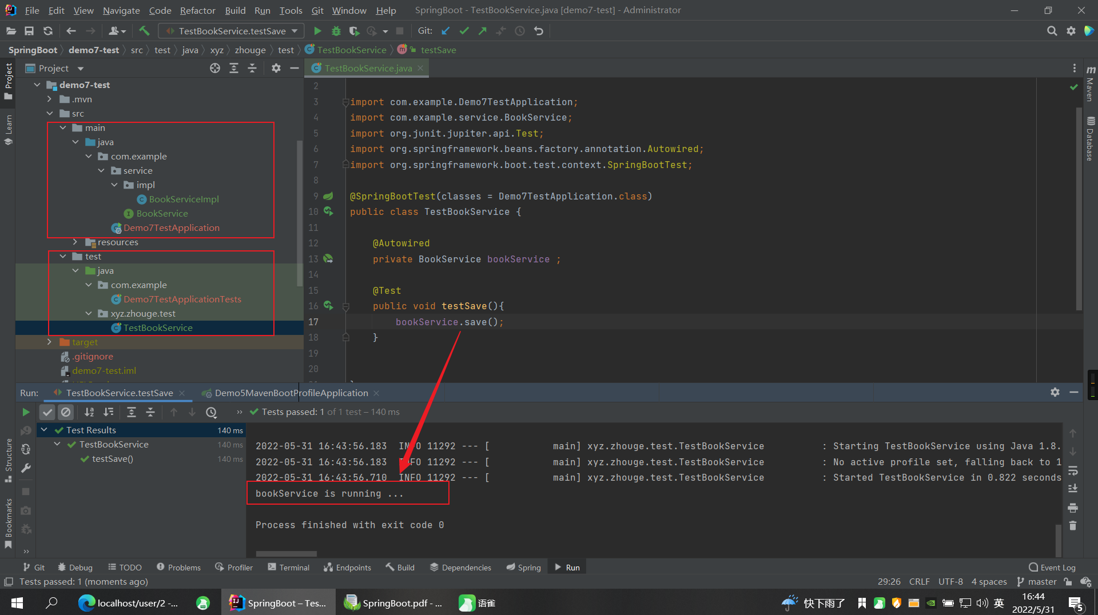Toggle the Show Passed tests filter
The width and height of the screenshot is (1098, 615).
click(x=47, y=412)
